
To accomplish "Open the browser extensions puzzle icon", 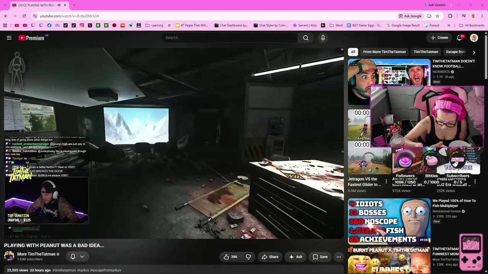I will [450, 16].
